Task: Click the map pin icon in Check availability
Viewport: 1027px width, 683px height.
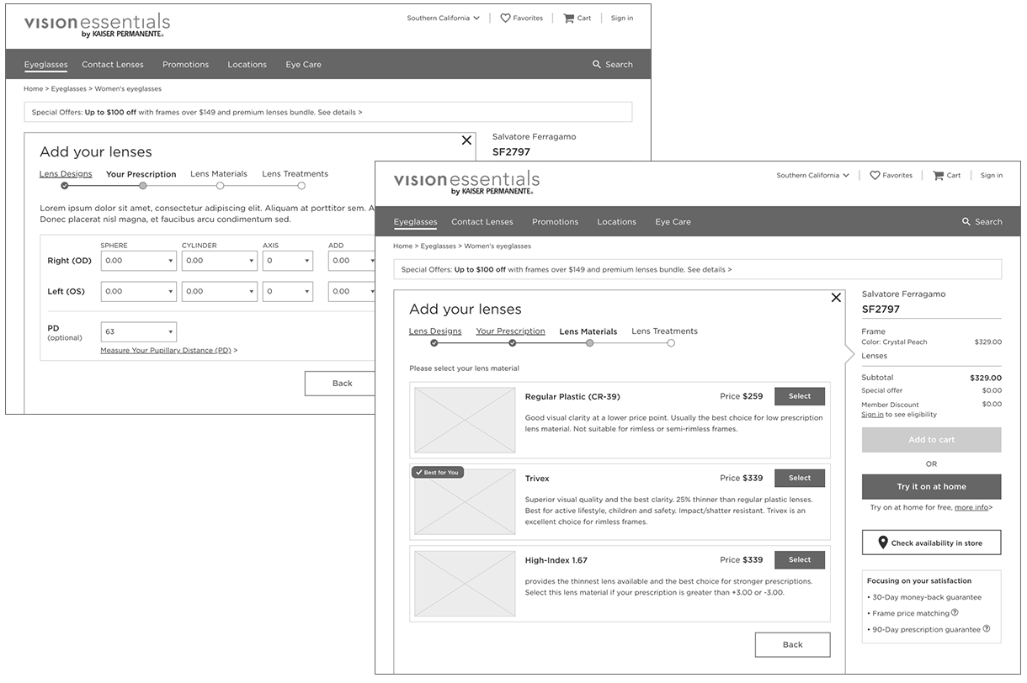Action: [x=883, y=543]
